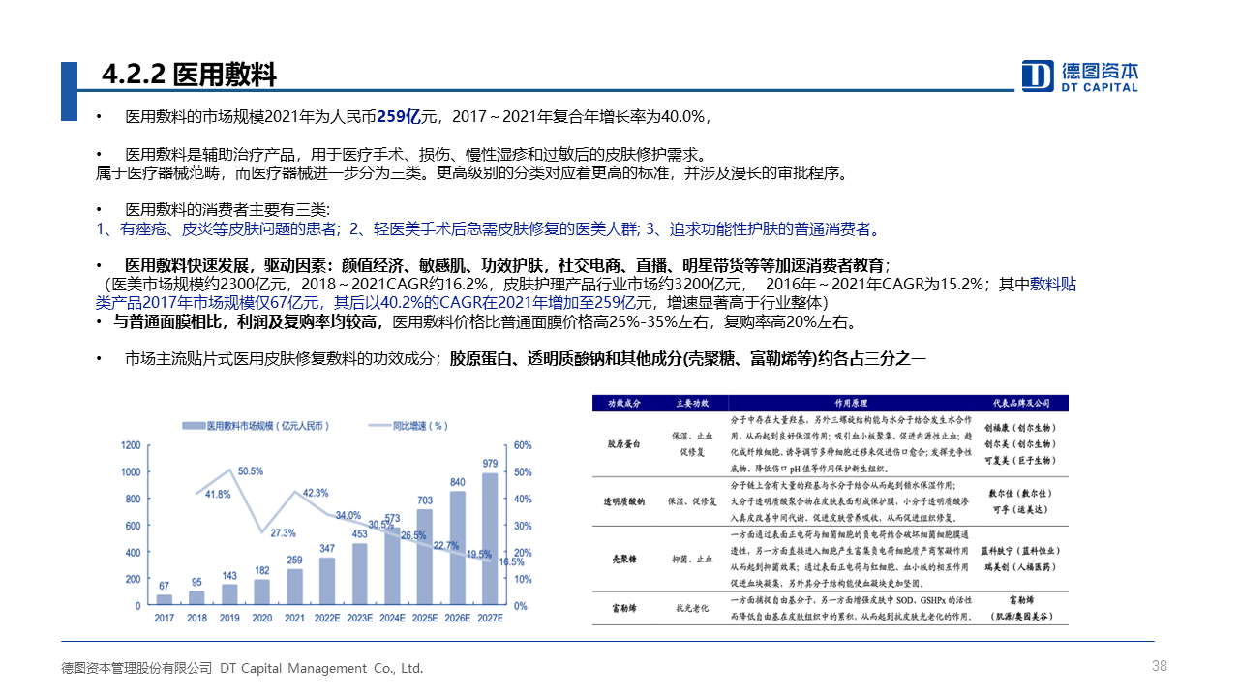This screenshot has width=1239, height=697.
Task: Click the DT Capital logo icon
Action: tap(1038, 76)
